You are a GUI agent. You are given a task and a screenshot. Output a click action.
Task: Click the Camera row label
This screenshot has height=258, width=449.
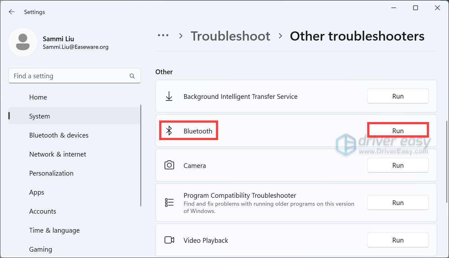point(195,165)
